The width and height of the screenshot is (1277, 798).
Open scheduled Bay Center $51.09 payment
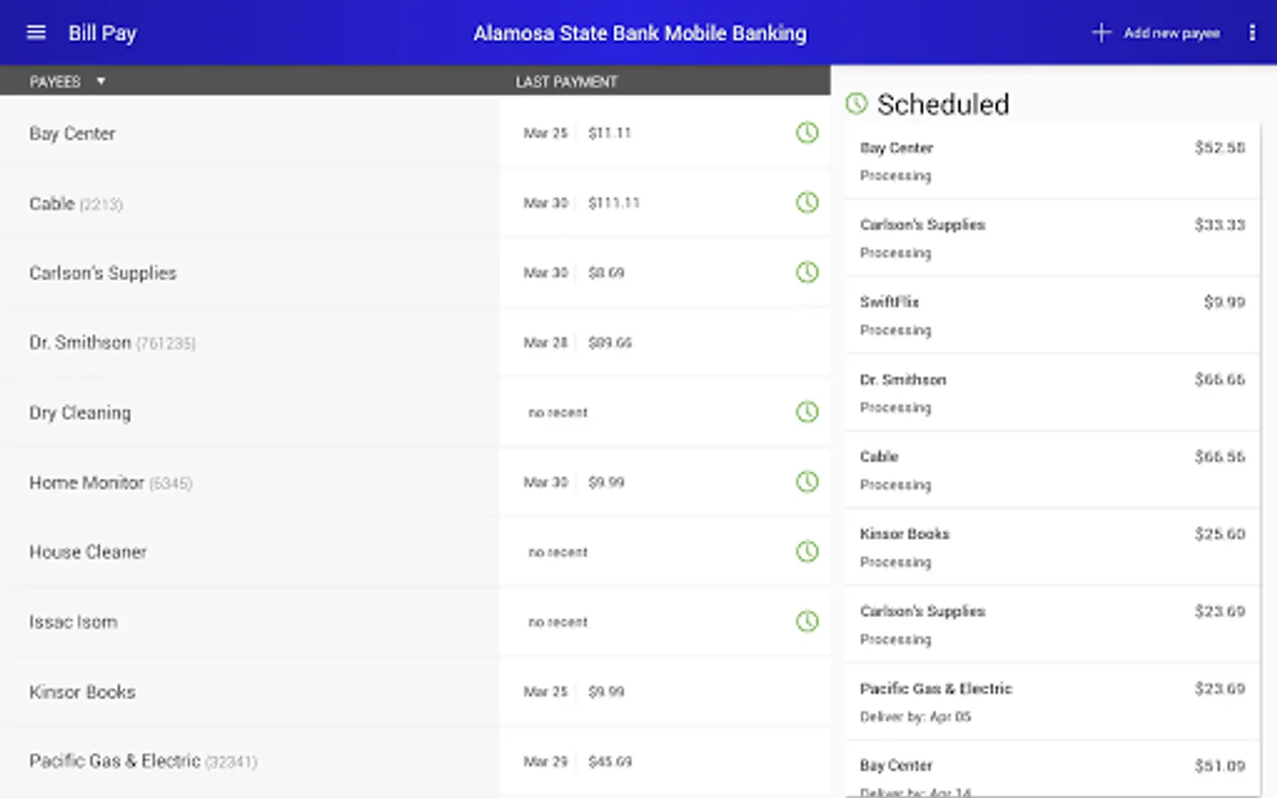1052,770
